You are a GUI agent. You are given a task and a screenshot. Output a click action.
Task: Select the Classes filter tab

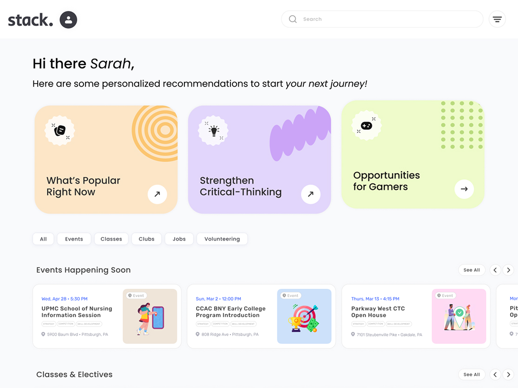pos(111,239)
